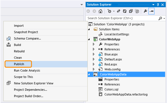Select Web.config in the tree
The width and height of the screenshot is (167, 103).
pyautogui.click(x=112, y=69)
